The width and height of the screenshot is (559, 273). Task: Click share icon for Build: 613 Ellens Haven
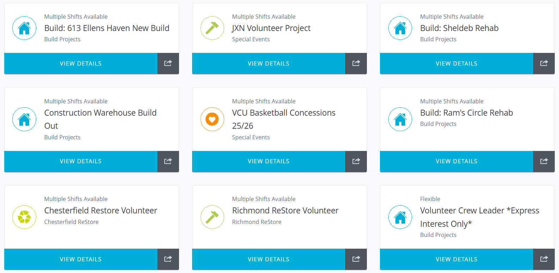click(168, 63)
